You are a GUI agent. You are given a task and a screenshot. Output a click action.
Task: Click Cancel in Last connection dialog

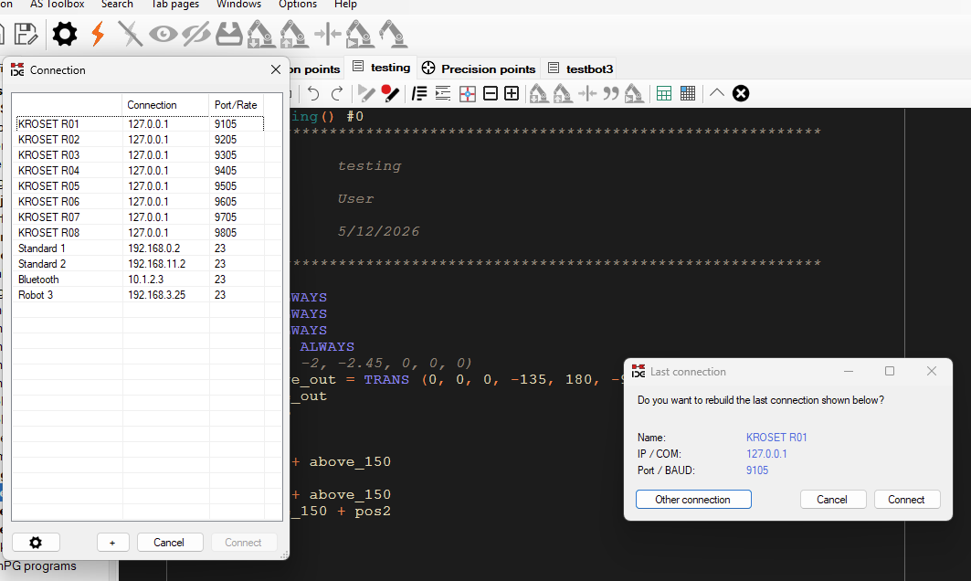pyautogui.click(x=832, y=499)
